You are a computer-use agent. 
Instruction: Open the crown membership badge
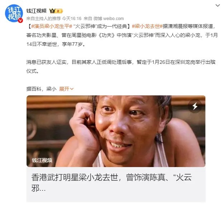56,11
